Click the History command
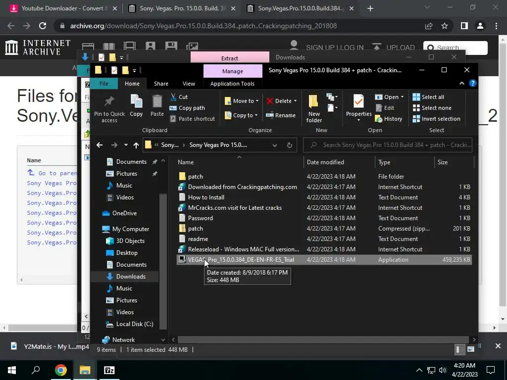The image size is (507, 380). [x=388, y=119]
